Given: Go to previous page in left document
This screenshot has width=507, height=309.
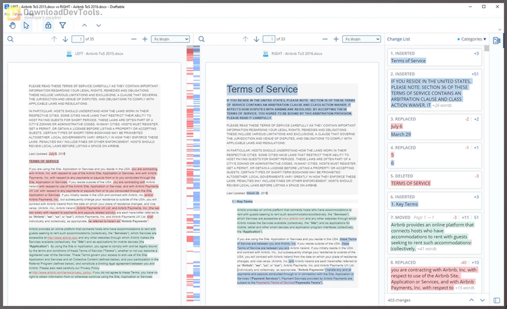Looking at the screenshot, I should click(54, 39).
